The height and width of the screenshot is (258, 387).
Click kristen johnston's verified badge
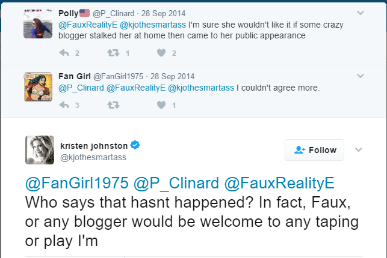[137, 145]
